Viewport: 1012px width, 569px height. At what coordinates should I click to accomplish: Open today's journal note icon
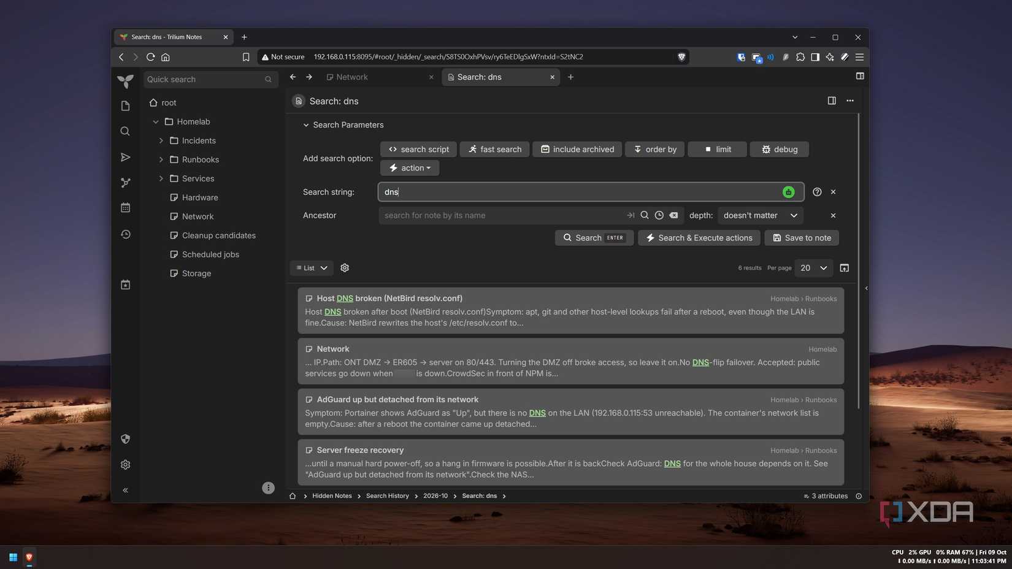125,284
